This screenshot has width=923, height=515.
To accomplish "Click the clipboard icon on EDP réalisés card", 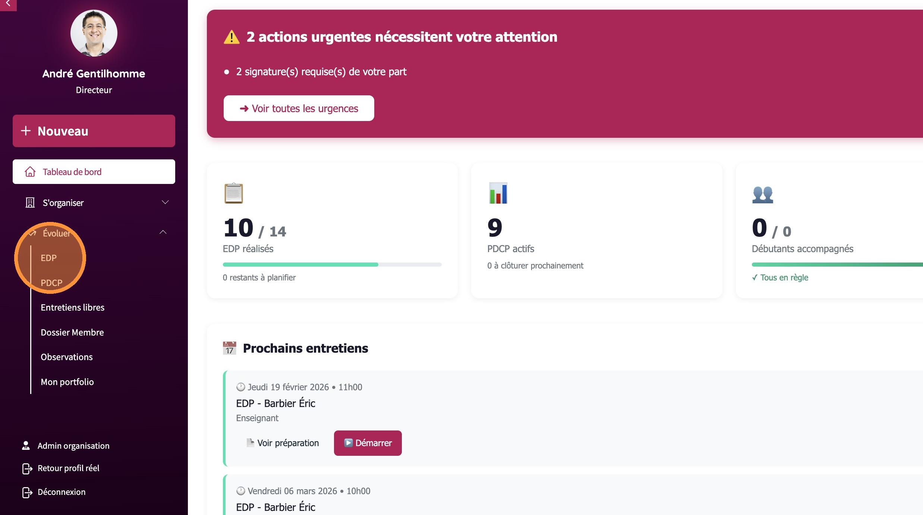I will 234,193.
